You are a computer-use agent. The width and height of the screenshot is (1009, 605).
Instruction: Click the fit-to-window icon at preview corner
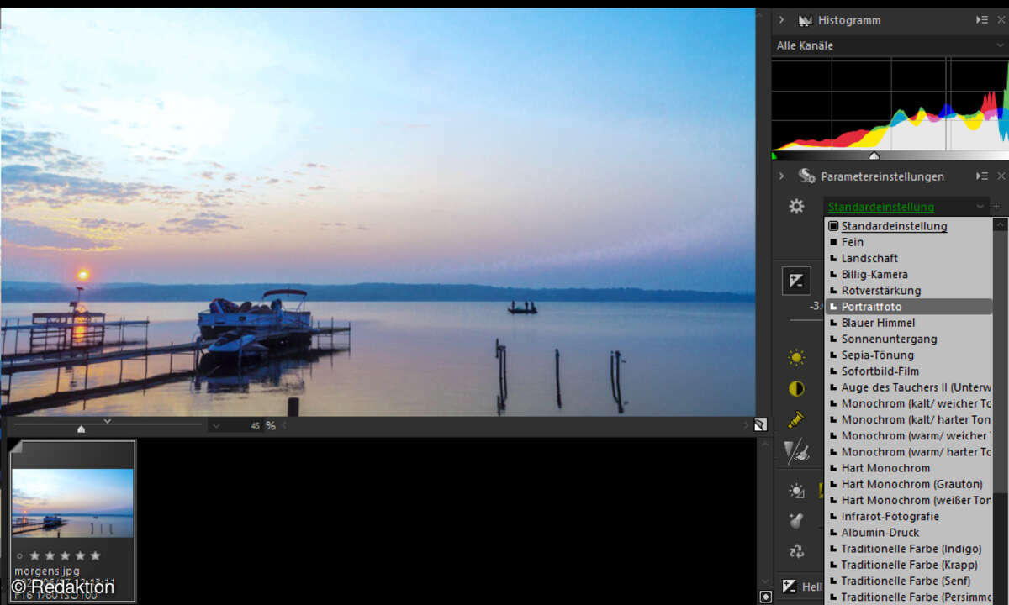point(760,425)
